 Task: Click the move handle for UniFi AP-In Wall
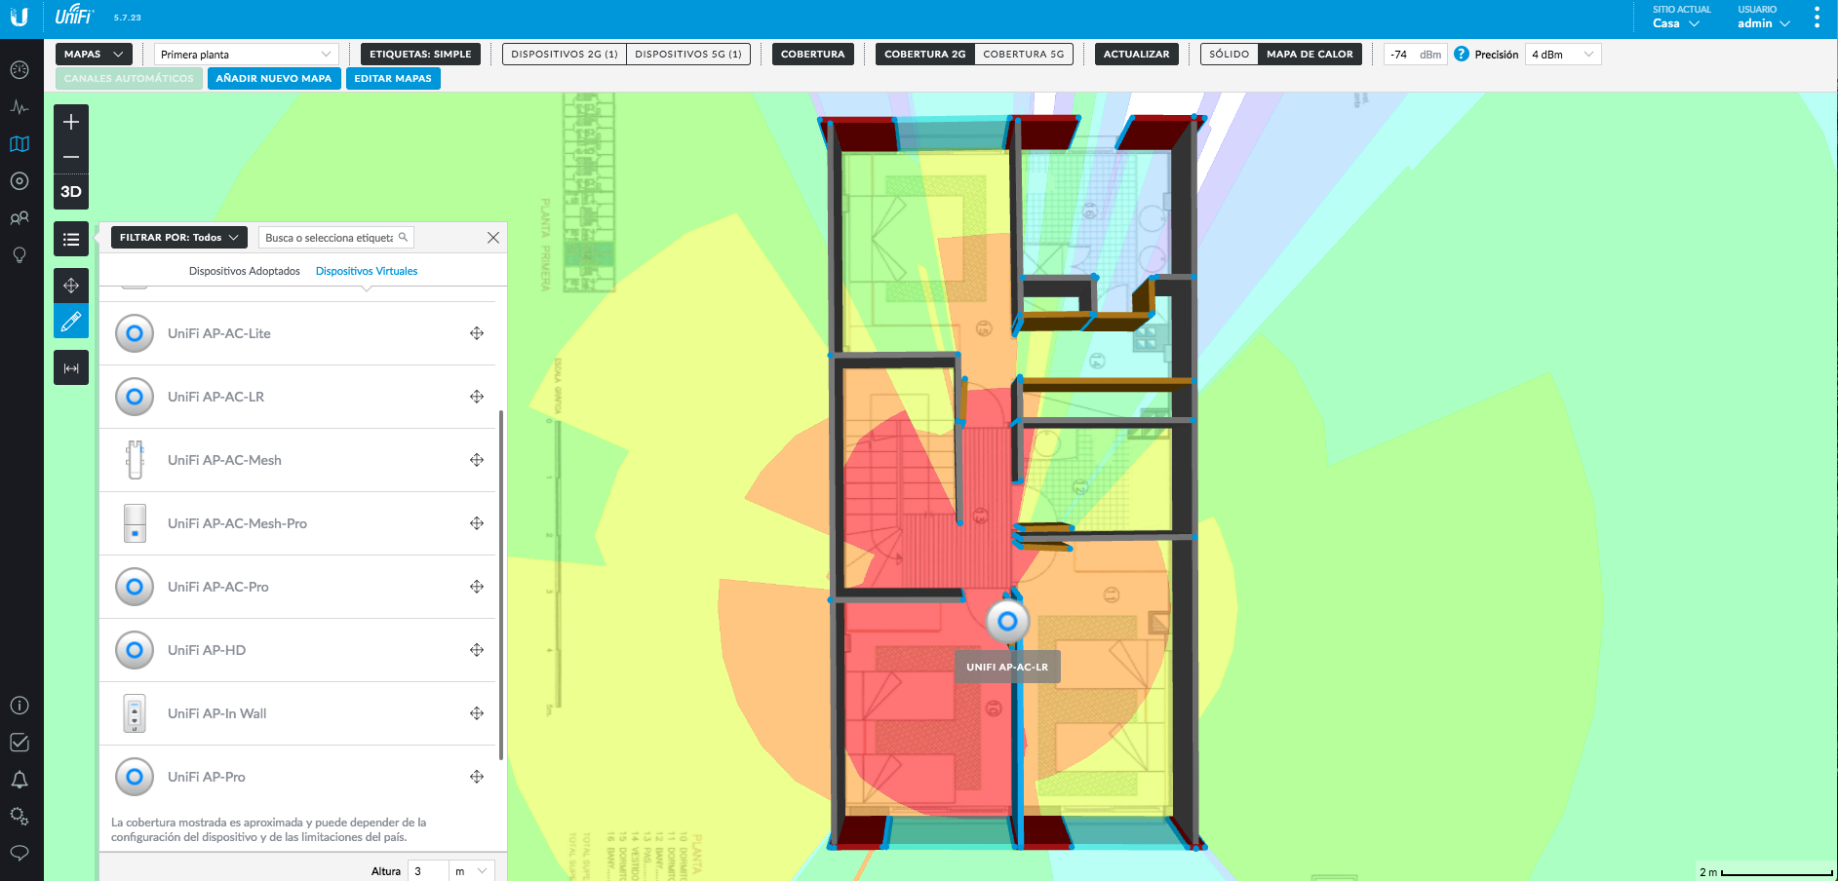coord(477,713)
